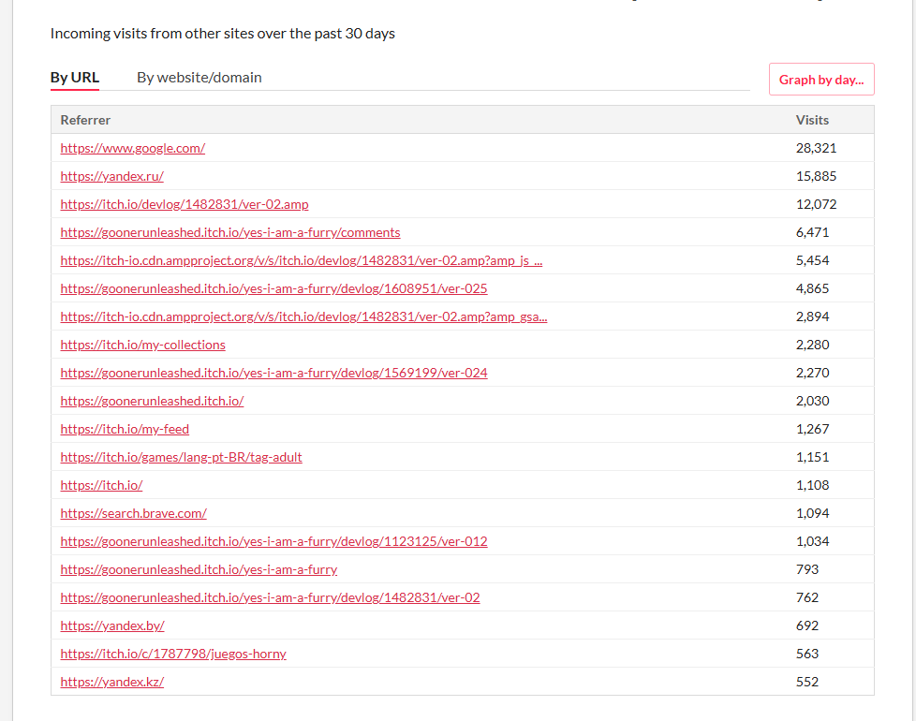The width and height of the screenshot is (916, 721).
Task: Select the 1,267 visits value
Action: tap(813, 429)
